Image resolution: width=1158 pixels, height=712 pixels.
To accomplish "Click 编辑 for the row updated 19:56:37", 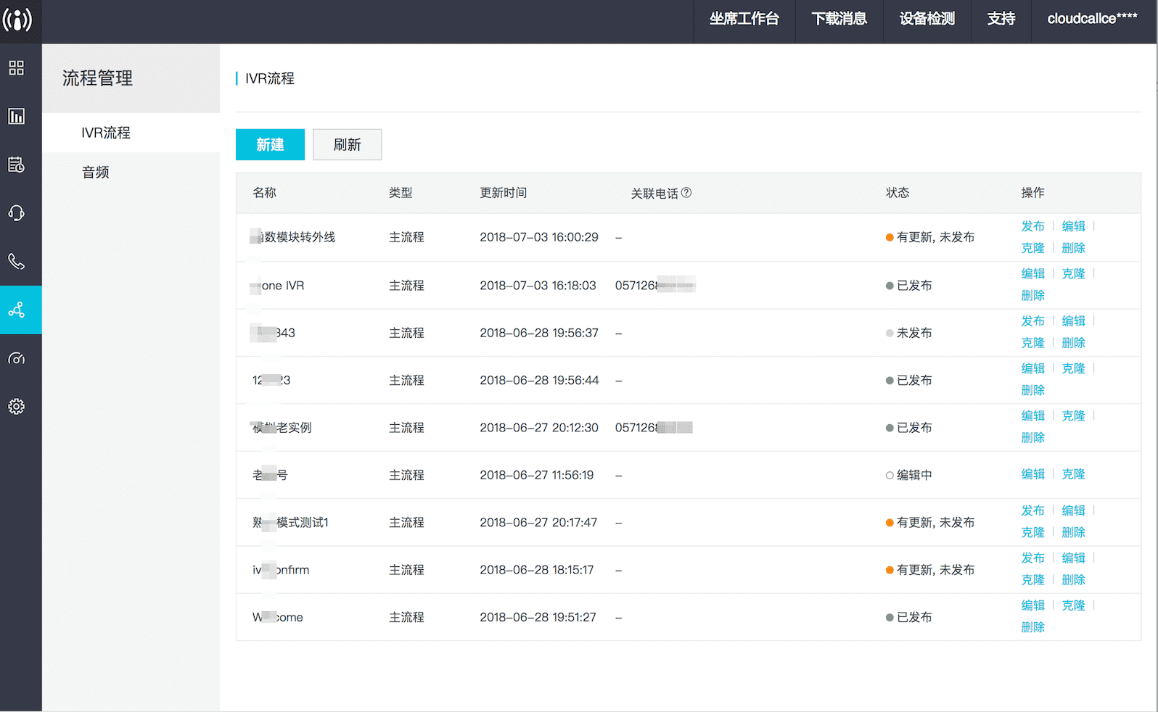I will (x=1074, y=320).
